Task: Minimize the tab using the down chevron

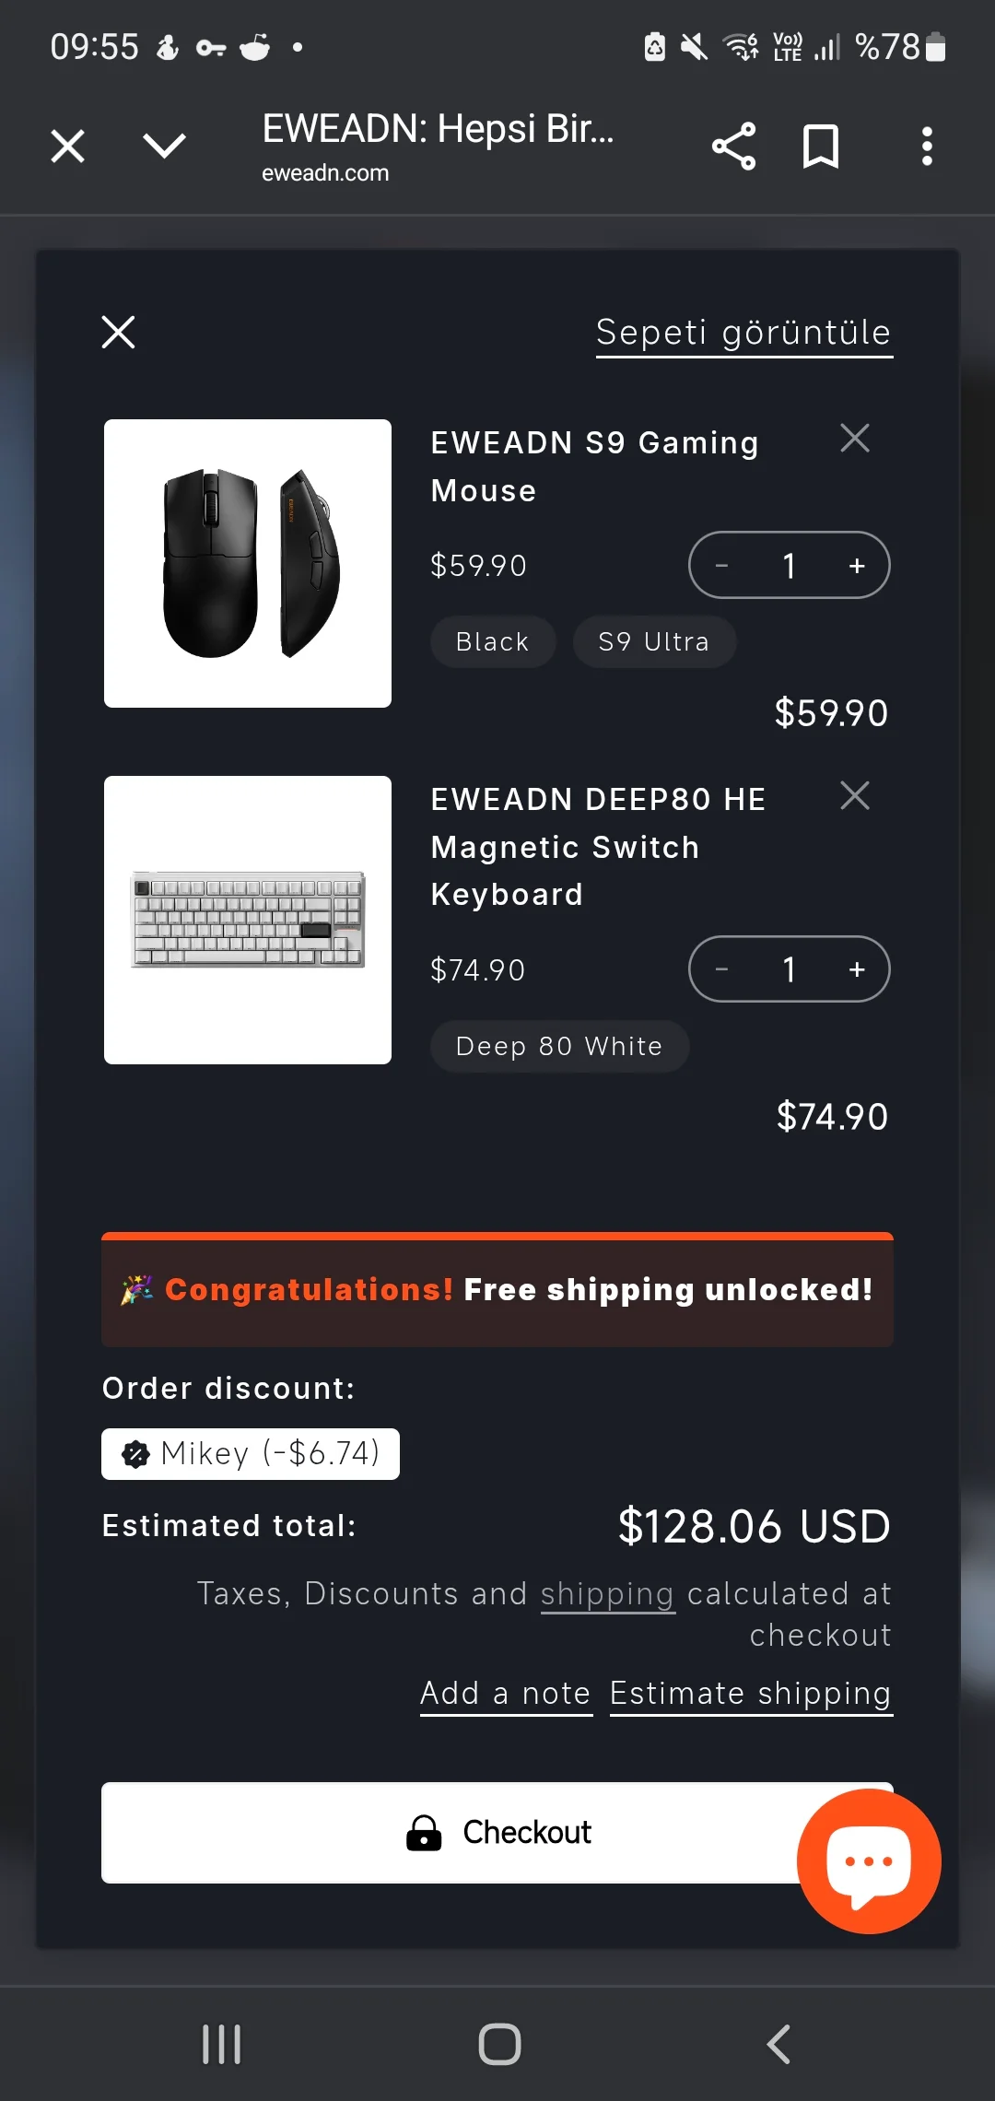Action: click(x=165, y=147)
